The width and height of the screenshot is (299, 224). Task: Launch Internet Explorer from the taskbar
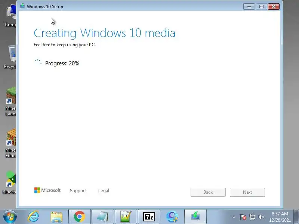33,217
